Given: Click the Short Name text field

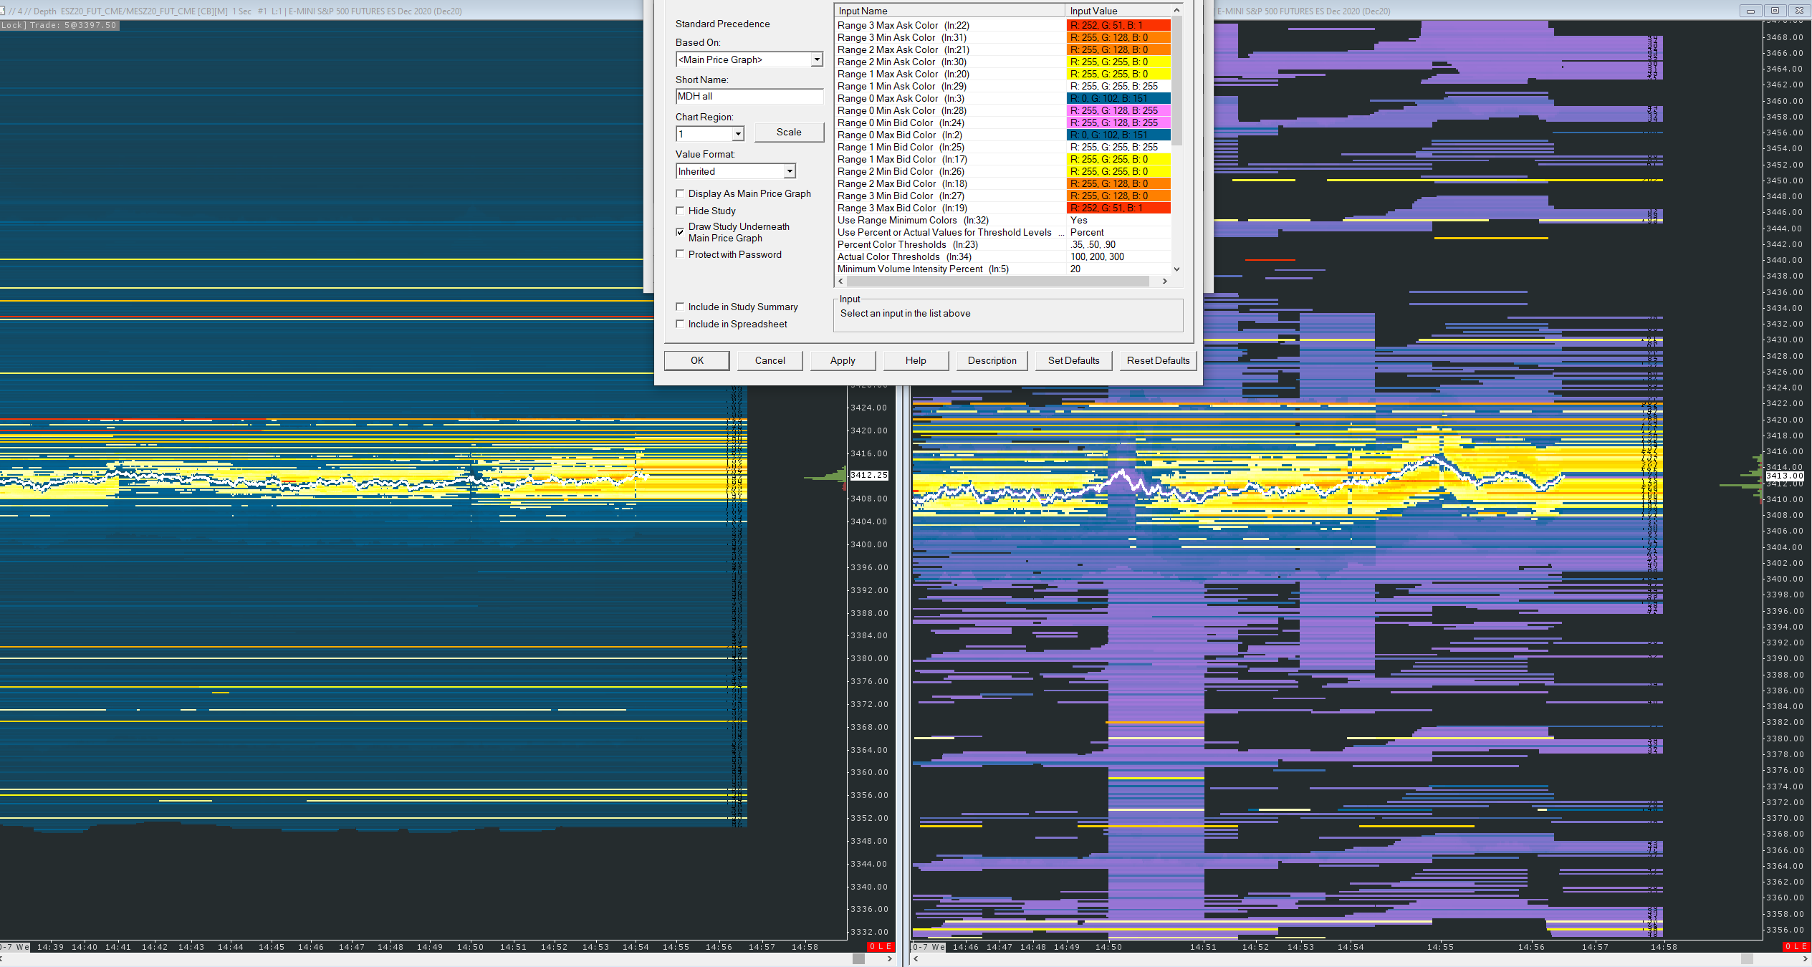Looking at the screenshot, I should 749,97.
